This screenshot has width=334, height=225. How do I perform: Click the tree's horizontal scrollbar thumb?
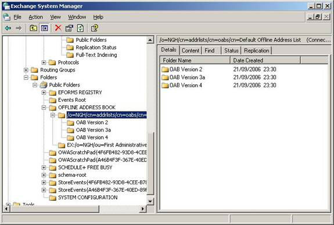[55, 209]
